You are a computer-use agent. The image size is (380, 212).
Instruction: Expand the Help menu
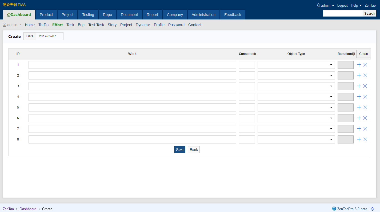point(356,6)
